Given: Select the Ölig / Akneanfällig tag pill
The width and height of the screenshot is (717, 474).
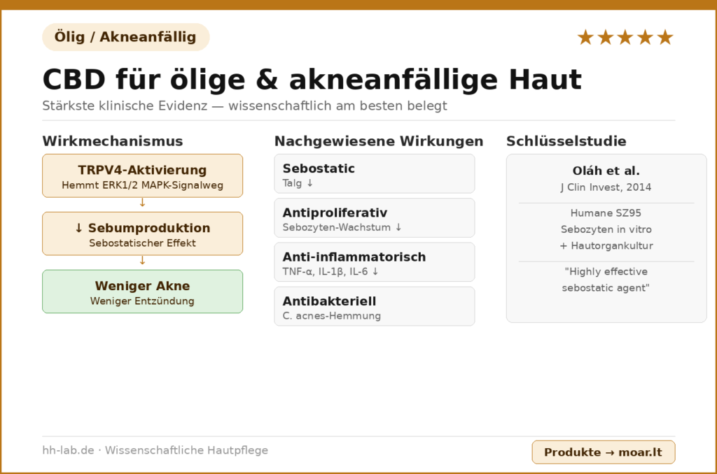Looking at the screenshot, I should tap(125, 37).
